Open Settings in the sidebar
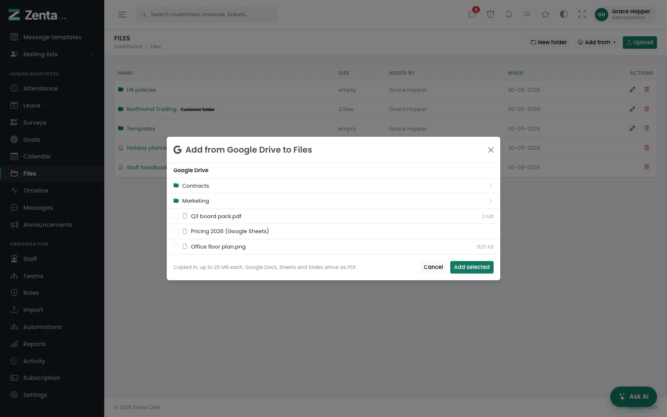 tap(35, 395)
